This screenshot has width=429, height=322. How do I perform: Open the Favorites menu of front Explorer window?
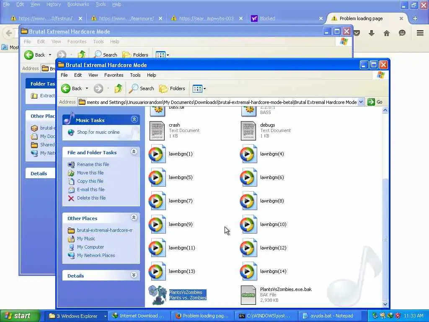point(114,75)
